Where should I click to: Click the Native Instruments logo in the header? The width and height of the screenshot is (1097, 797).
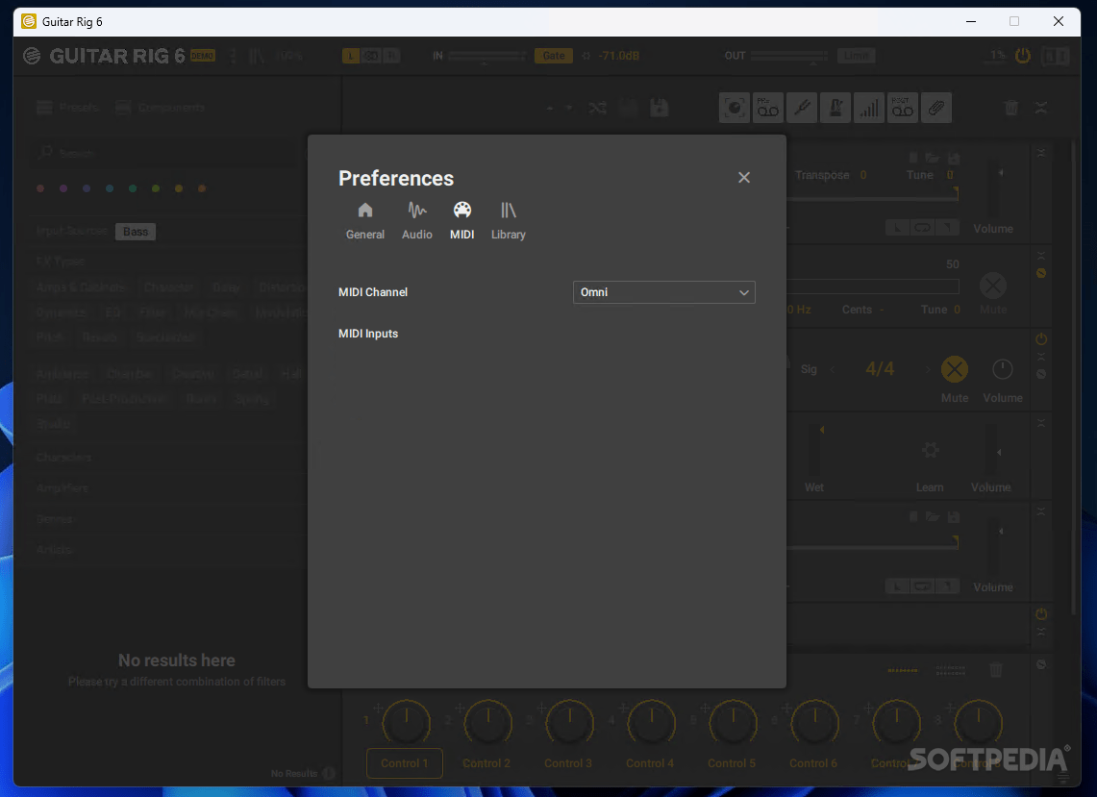pos(32,56)
